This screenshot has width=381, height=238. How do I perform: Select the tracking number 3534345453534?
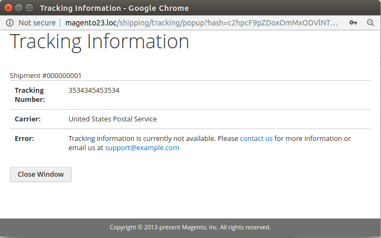[94, 90]
